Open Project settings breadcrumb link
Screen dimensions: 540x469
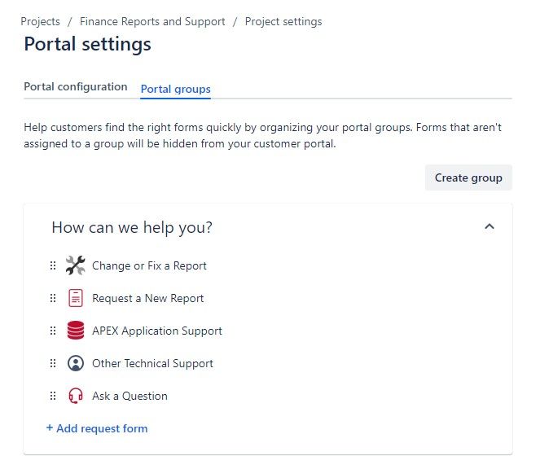point(283,22)
